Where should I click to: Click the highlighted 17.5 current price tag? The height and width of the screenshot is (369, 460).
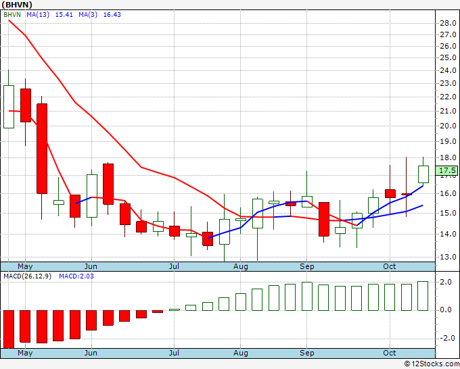[x=446, y=170]
